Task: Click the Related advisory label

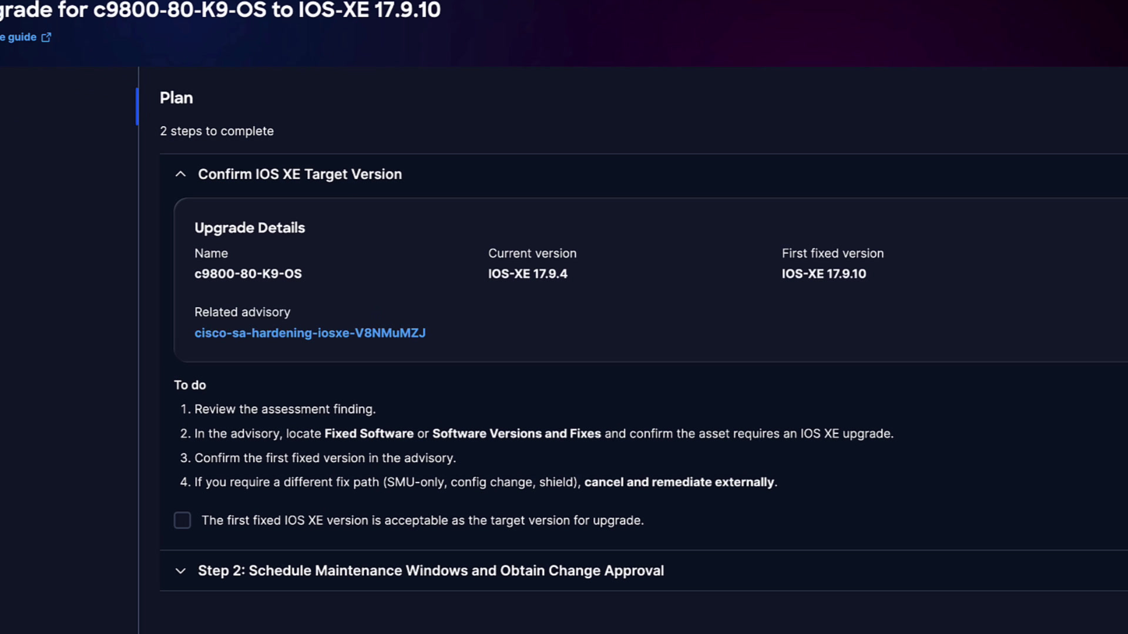Action: pos(242,312)
